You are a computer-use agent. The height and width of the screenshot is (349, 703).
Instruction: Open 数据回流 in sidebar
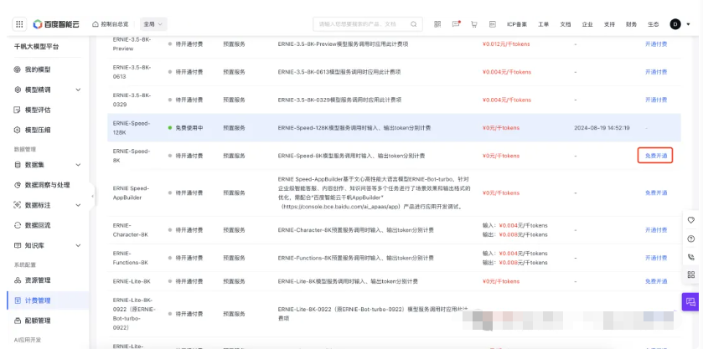pyautogui.click(x=38, y=225)
